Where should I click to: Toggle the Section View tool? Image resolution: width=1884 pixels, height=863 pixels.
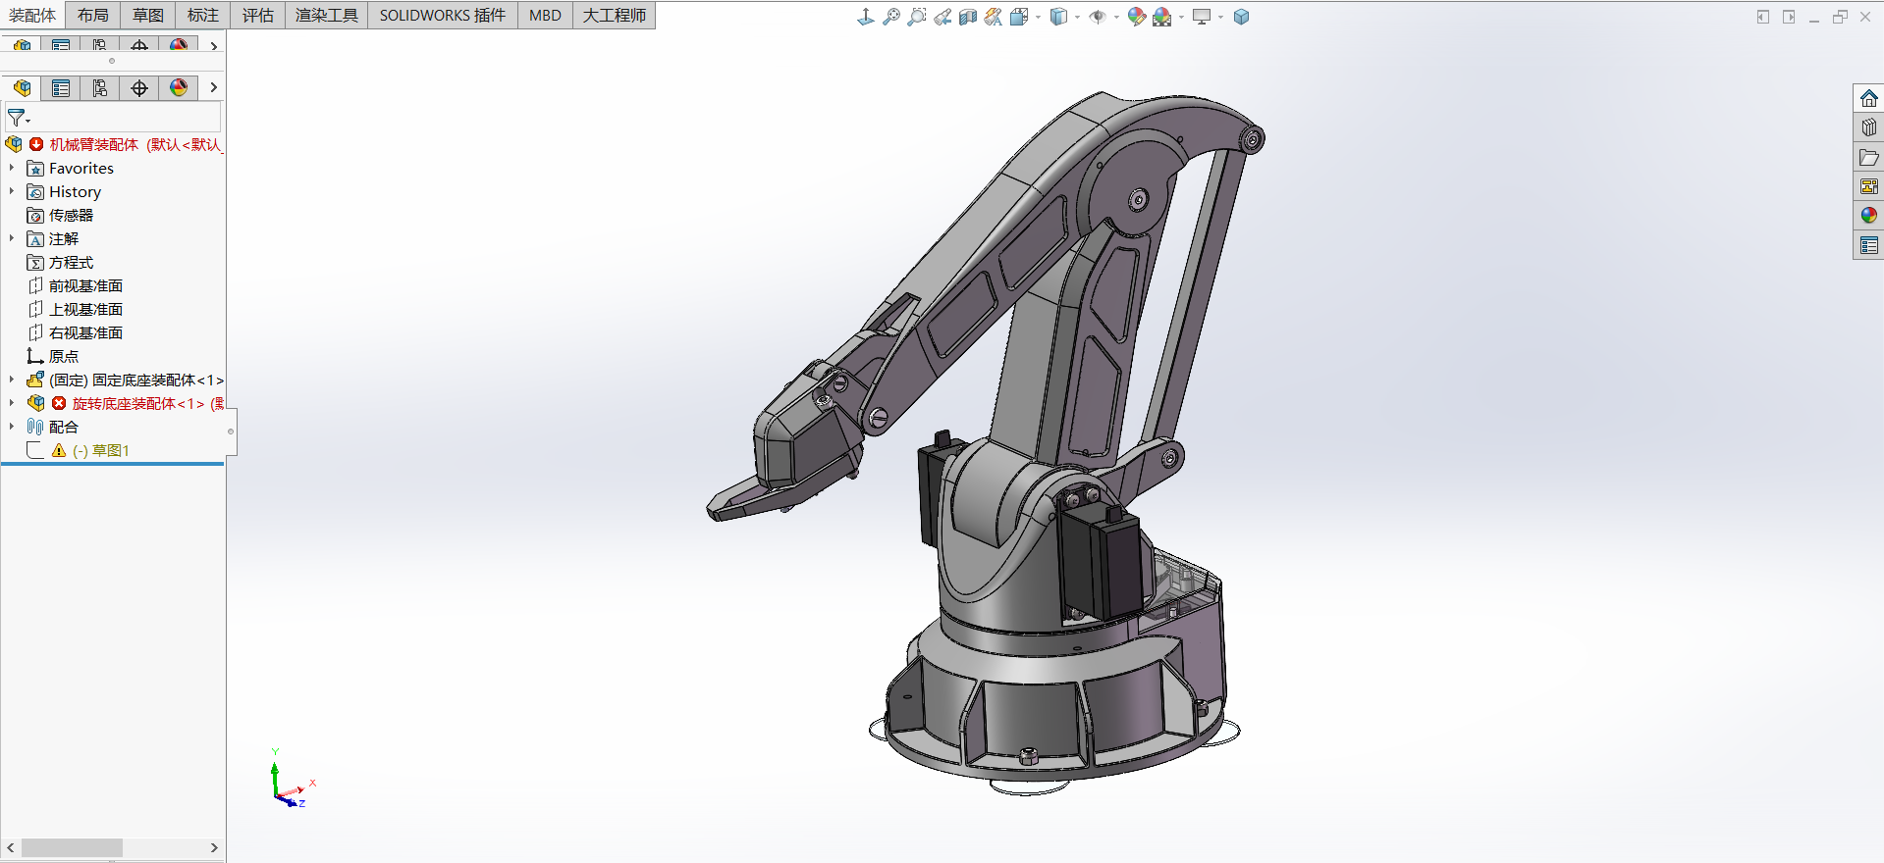(x=968, y=17)
